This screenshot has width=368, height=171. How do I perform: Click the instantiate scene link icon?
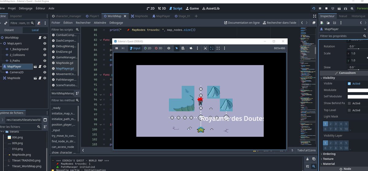click(x=6, y=23)
